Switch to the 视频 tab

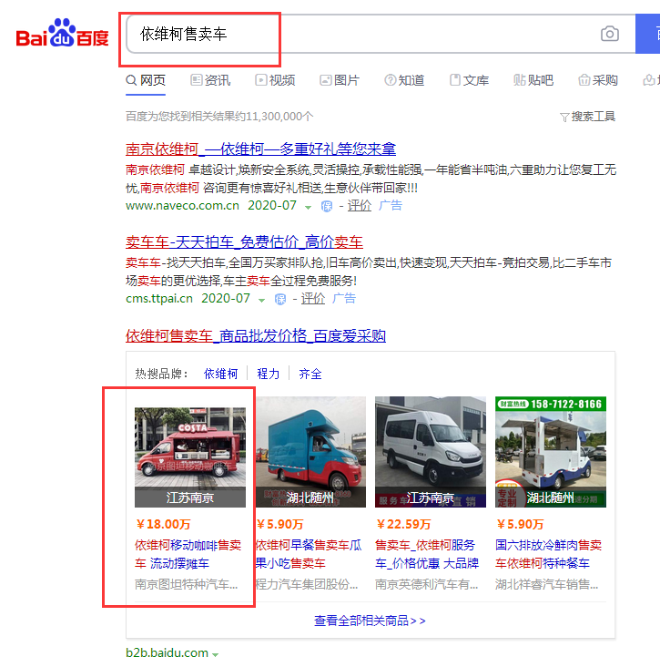275,80
